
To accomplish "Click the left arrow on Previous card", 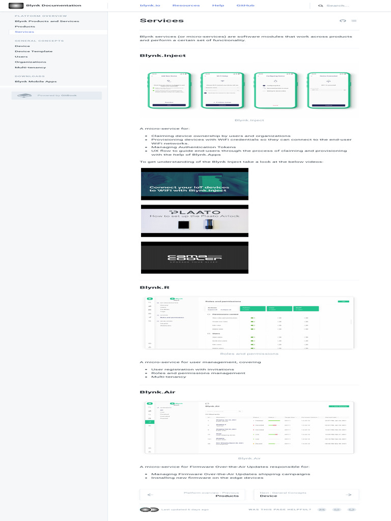I will (x=150, y=495).
